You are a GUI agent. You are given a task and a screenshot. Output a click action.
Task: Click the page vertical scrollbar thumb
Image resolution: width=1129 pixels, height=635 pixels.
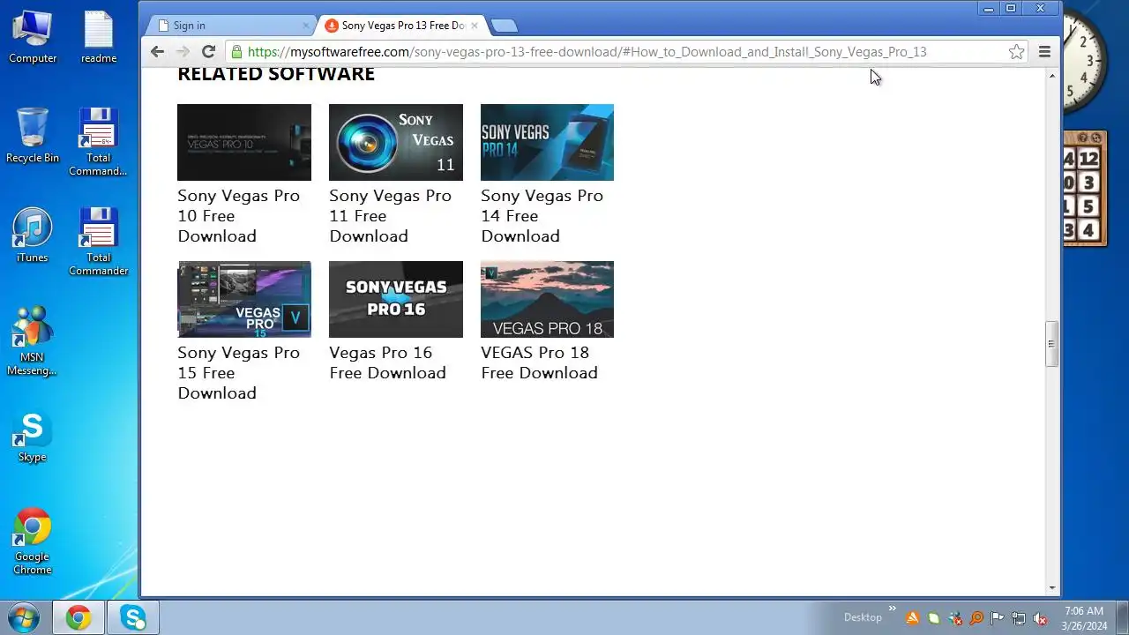pyautogui.click(x=1051, y=344)
